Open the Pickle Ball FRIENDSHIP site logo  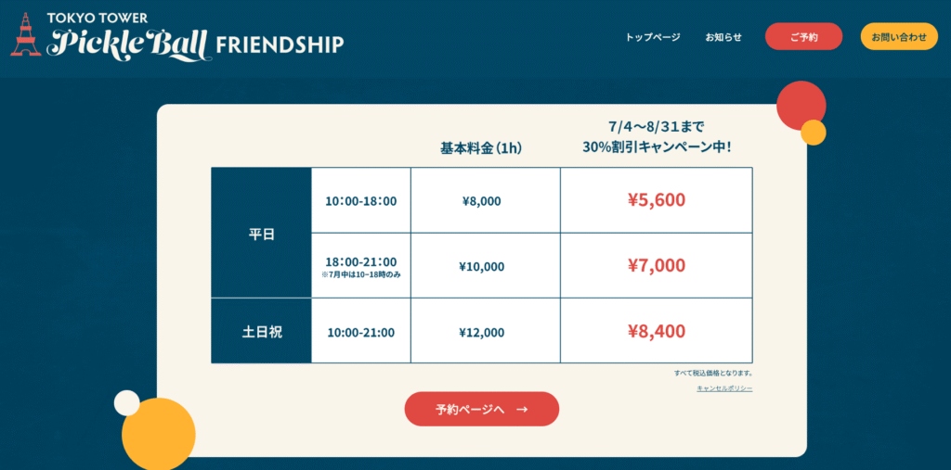[177, 38]
